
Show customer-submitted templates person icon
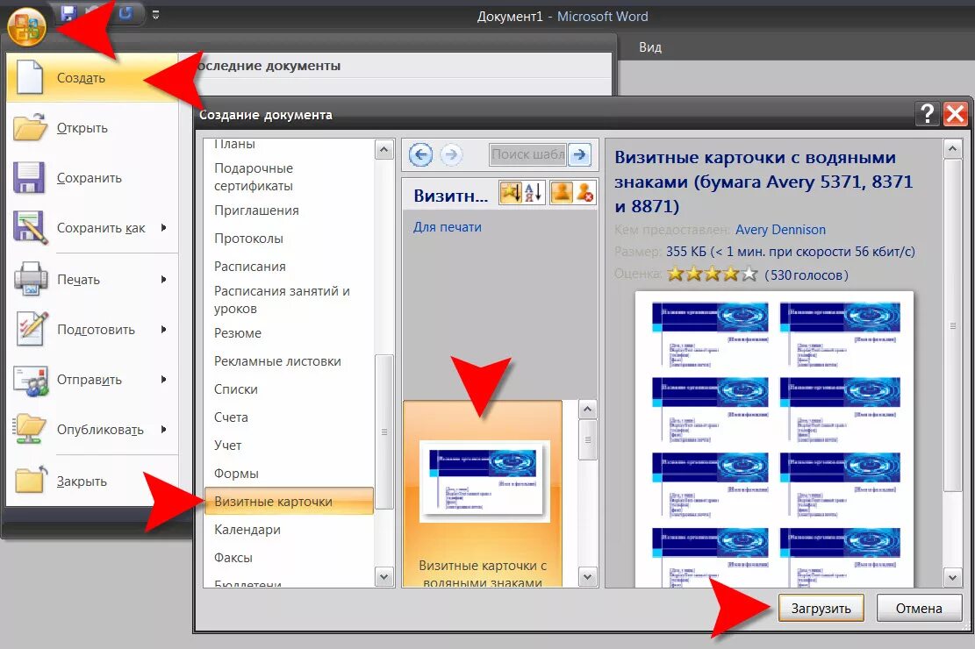561,193
